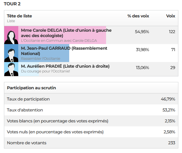Select M. Aurélien PRADIÉ candidate name
The image size is (182, 153).
[x=42, y=66]
